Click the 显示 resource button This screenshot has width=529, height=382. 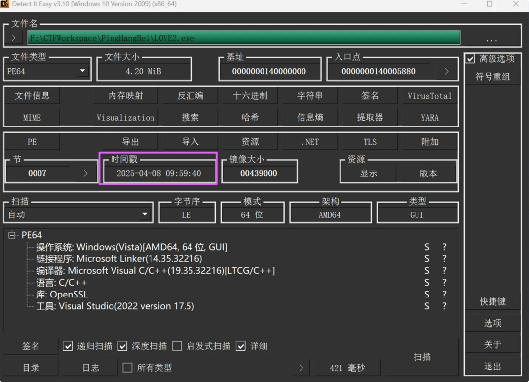click(369, 173)
